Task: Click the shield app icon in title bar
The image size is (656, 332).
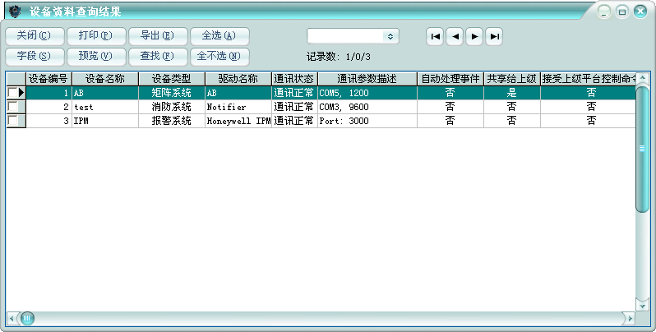Action: 15,11
